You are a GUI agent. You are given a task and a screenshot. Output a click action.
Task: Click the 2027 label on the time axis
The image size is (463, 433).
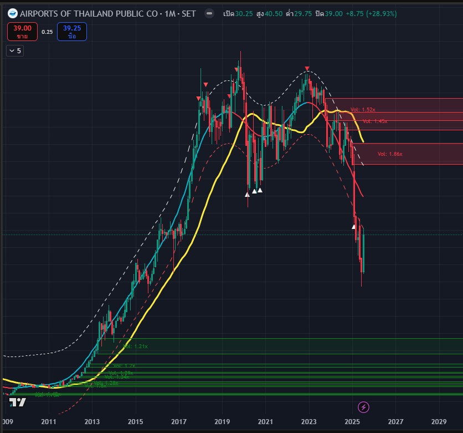pos(395,422)
